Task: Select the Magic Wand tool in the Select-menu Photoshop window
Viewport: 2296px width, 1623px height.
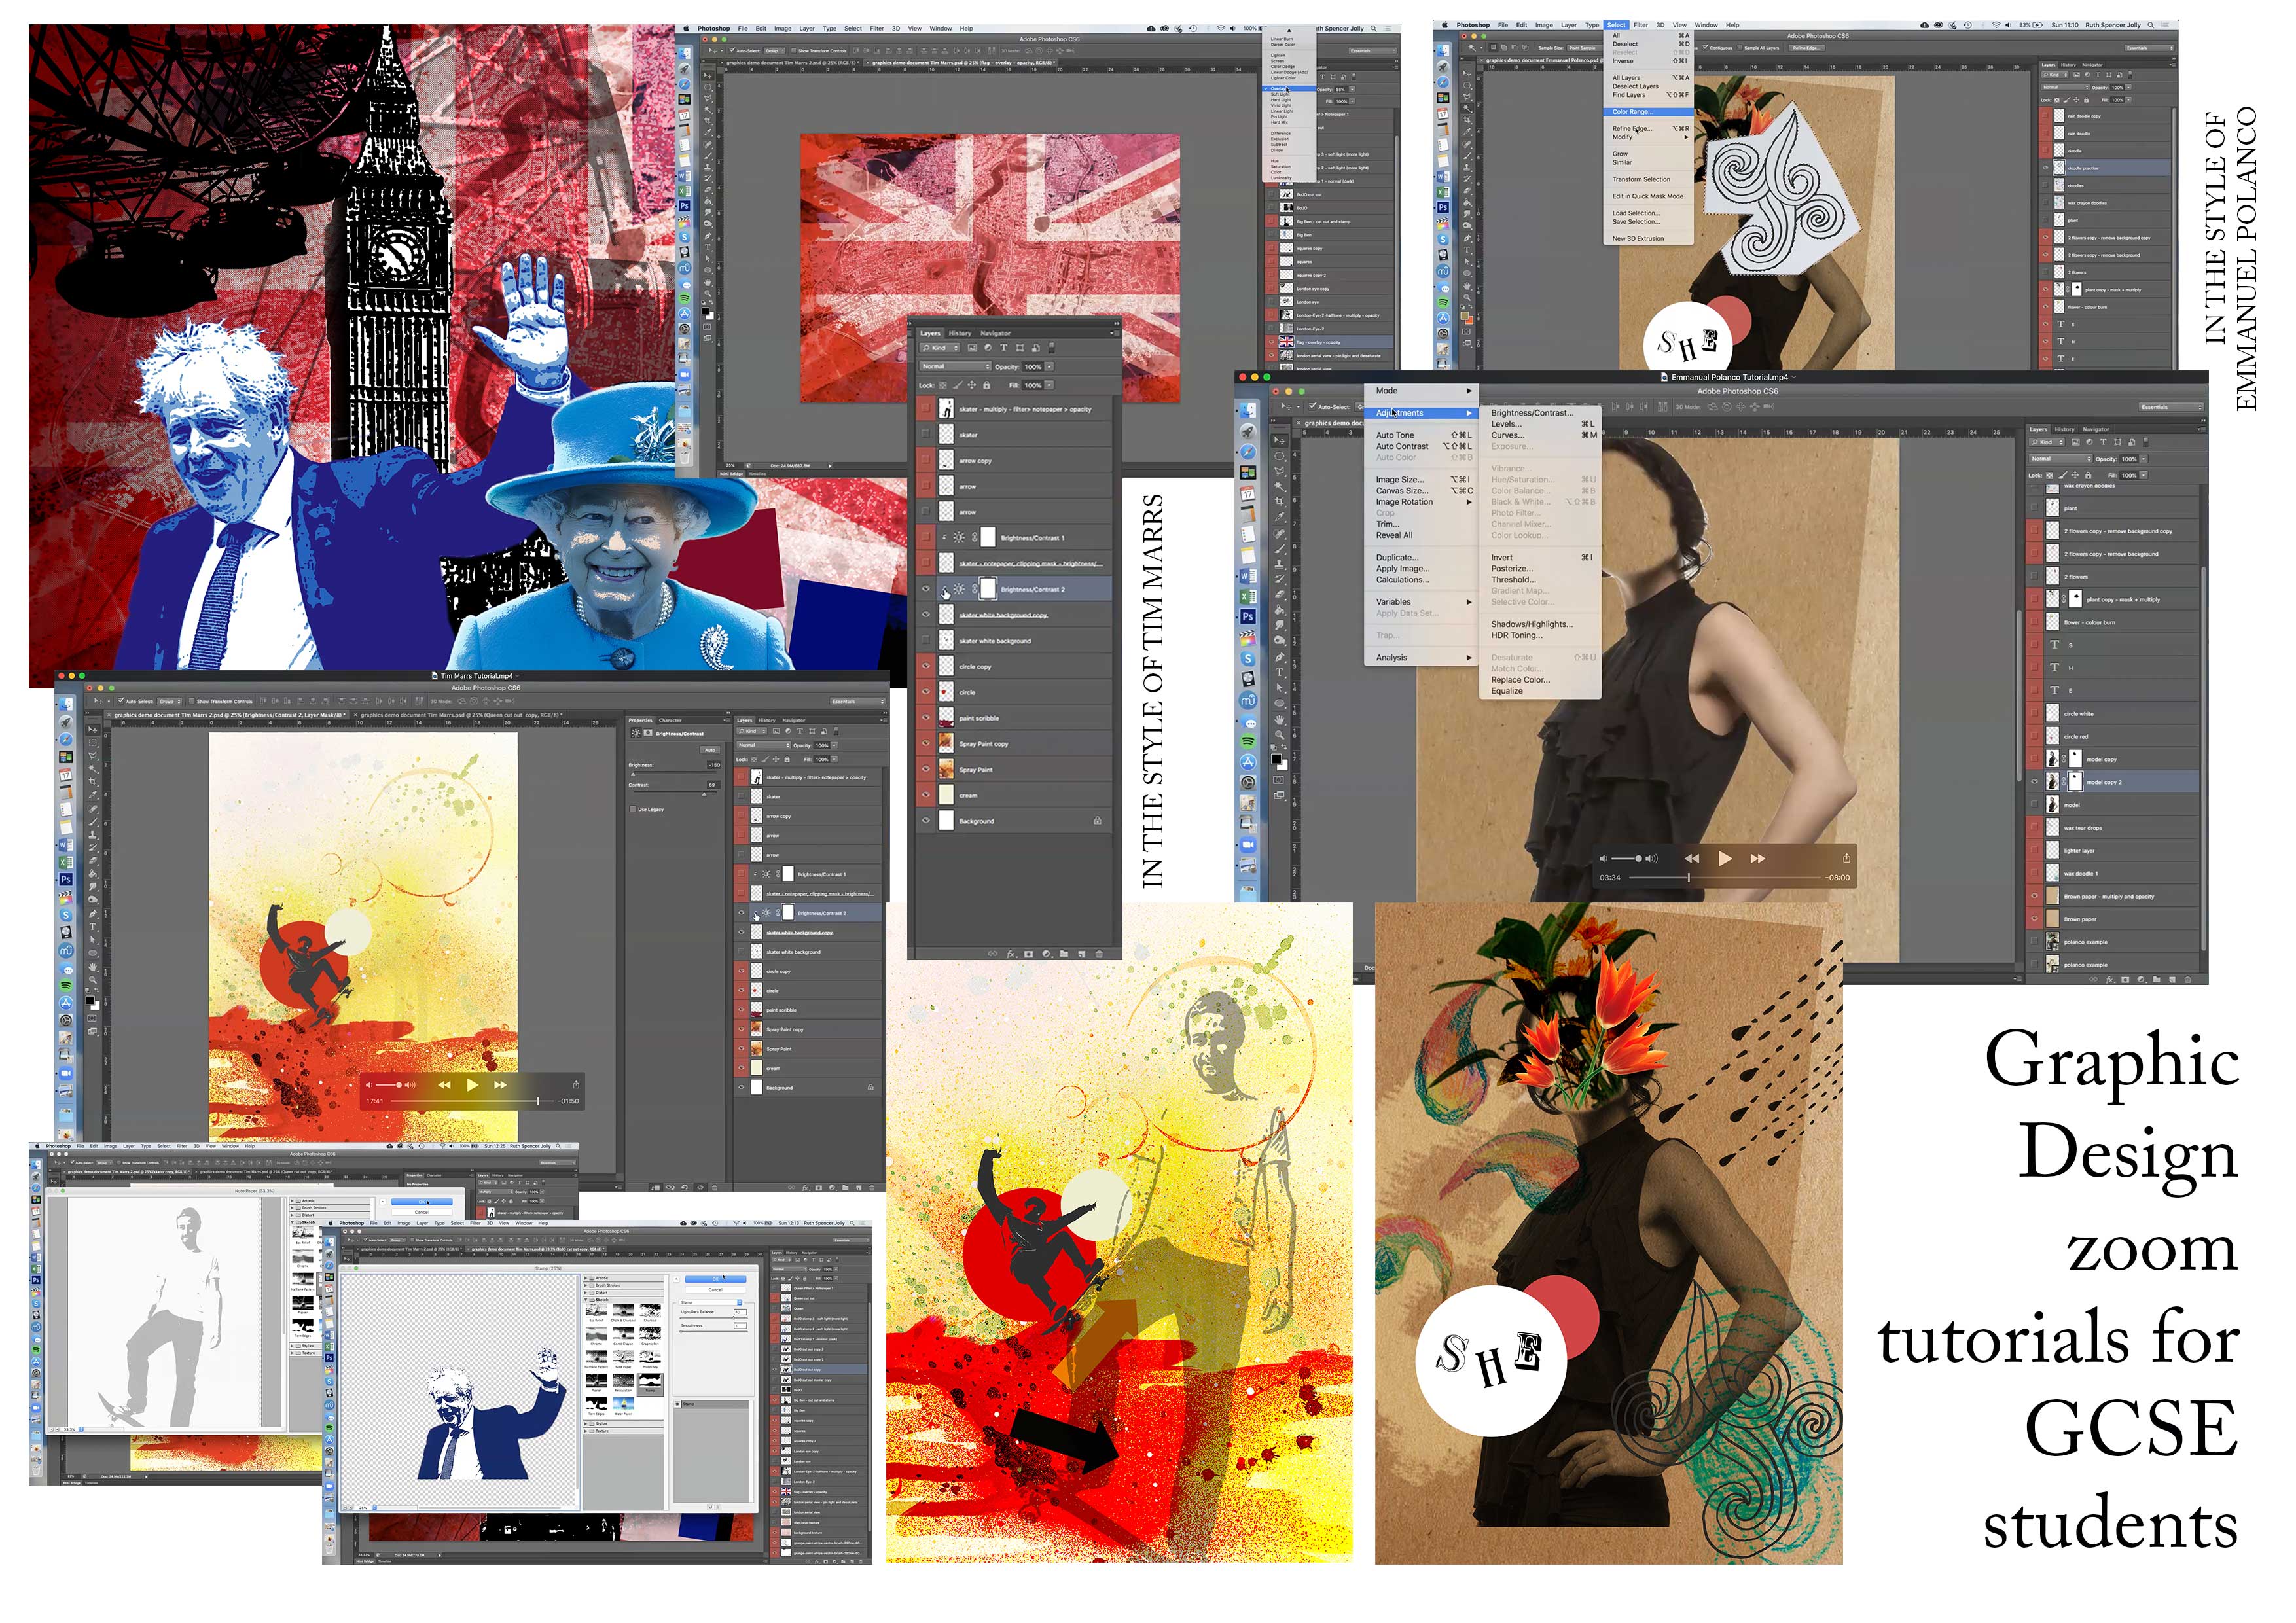Action: click(1467, 109)
